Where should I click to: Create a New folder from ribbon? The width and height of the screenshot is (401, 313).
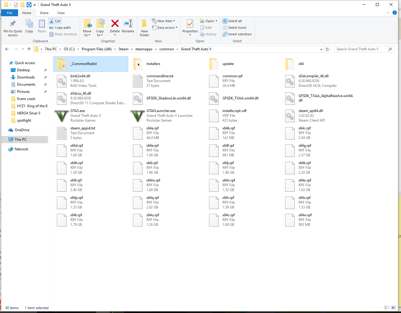144,28
